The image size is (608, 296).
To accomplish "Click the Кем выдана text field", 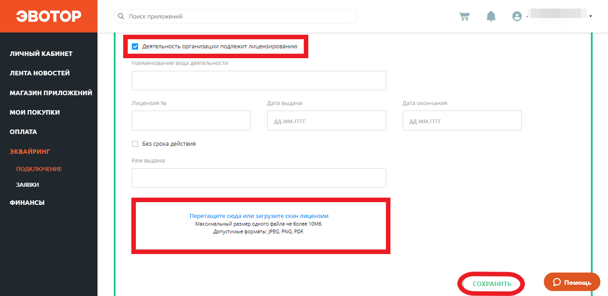I will (x=259, y=178).
